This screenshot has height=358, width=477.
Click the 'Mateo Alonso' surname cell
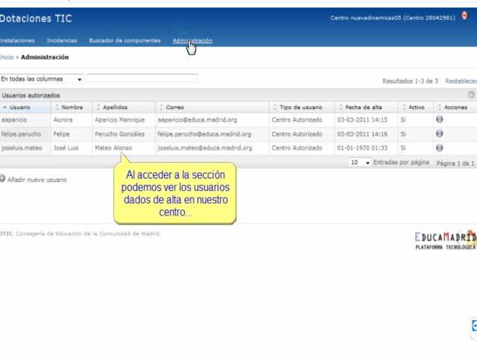pos(124,148)
